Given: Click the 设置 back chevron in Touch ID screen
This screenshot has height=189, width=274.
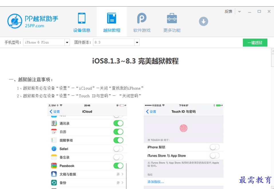Looking at the screenshot, I should point(147,112).
